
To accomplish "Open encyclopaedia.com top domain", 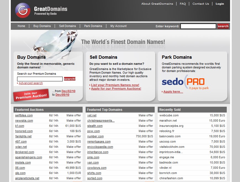I will (100, 147).
